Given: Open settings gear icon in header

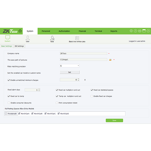Looking at the screenshot, I should coord(131,31).
